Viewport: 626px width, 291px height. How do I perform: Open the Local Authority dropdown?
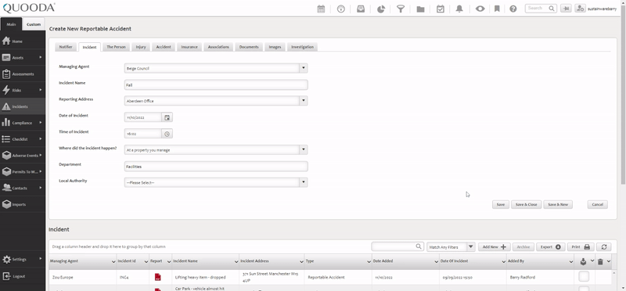(304, 182)
